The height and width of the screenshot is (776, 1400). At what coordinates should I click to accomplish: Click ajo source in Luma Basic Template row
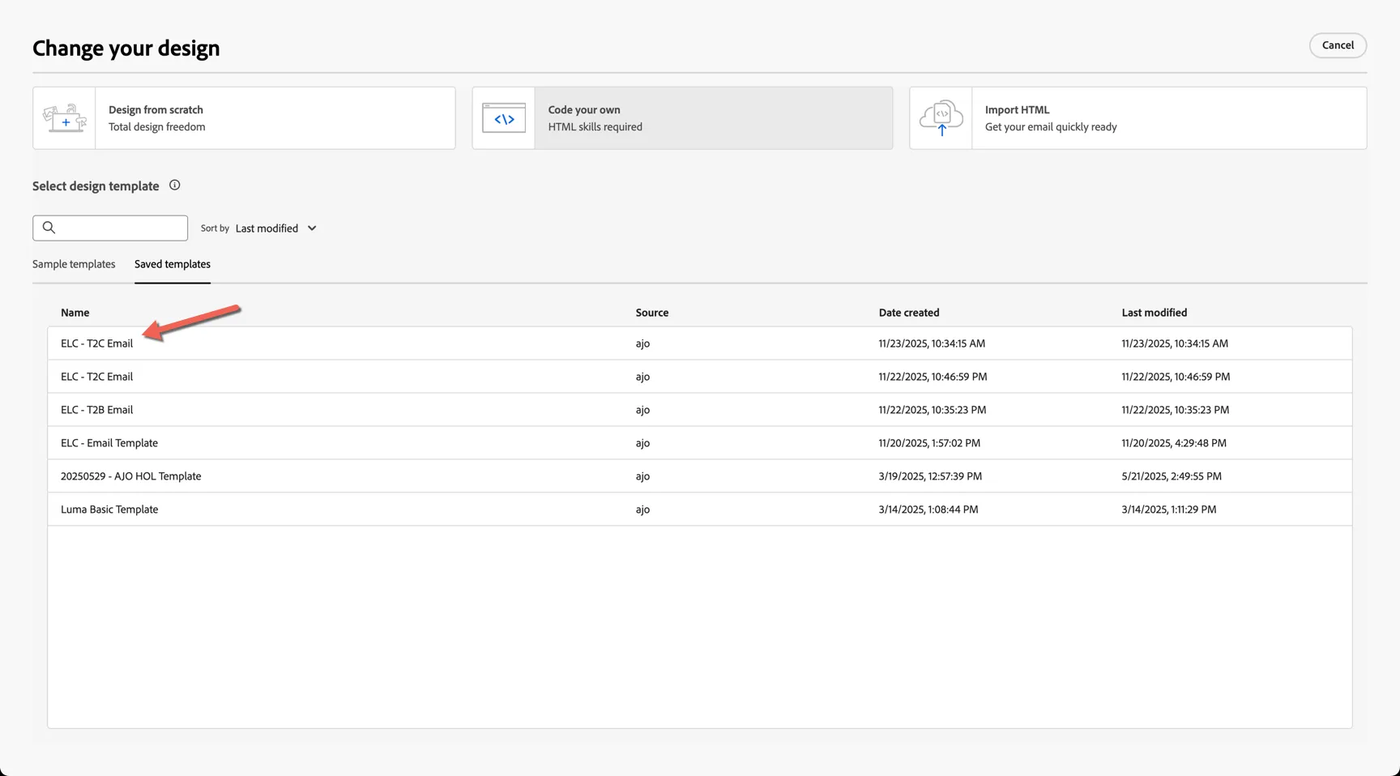[642, 510]
